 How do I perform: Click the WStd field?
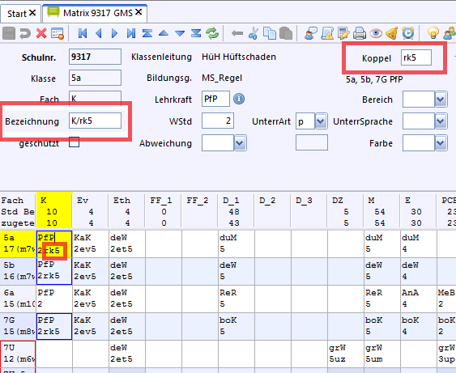(x=218, y=121)
